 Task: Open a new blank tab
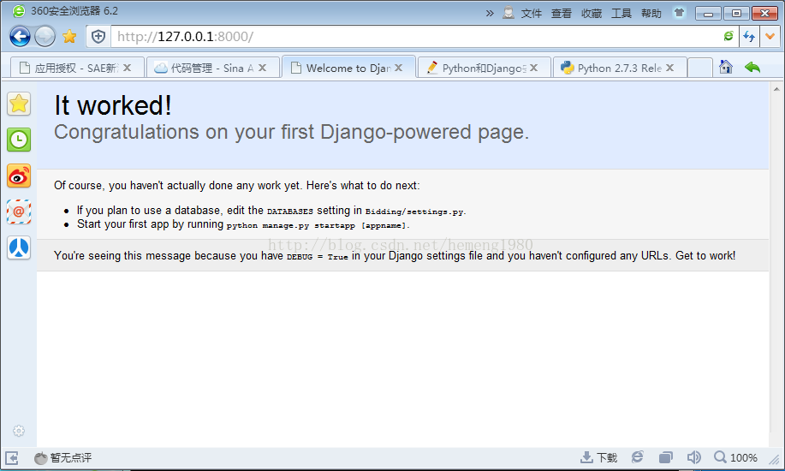tap(700, 68)
